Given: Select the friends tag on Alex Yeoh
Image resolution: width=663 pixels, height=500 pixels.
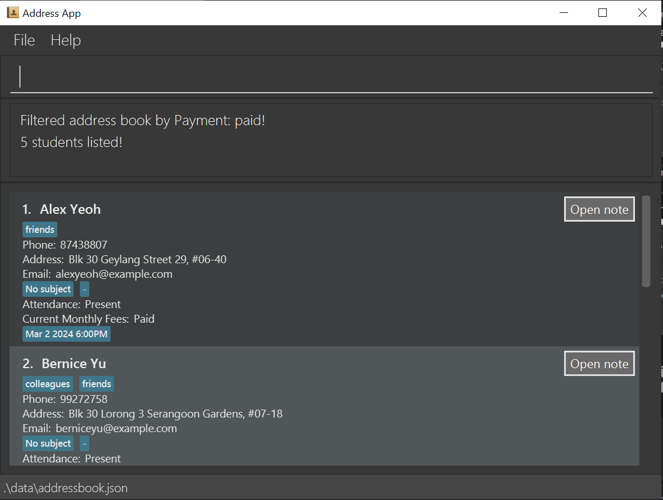Looking at the screenshot, I should coord(39,229).
